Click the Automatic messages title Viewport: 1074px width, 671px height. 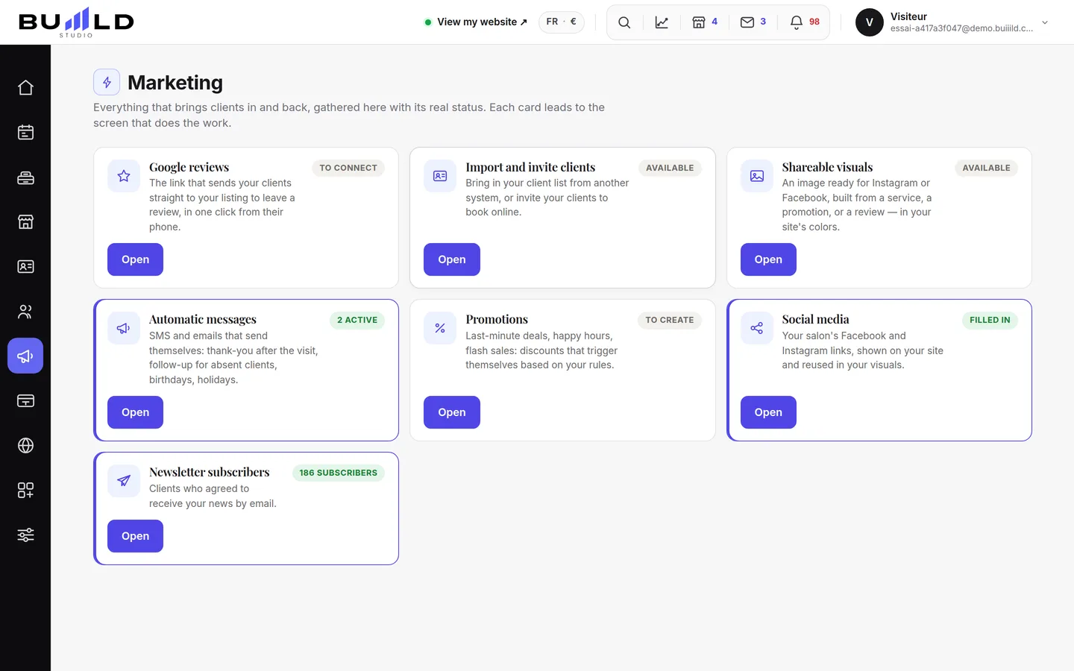coord(203,319)
